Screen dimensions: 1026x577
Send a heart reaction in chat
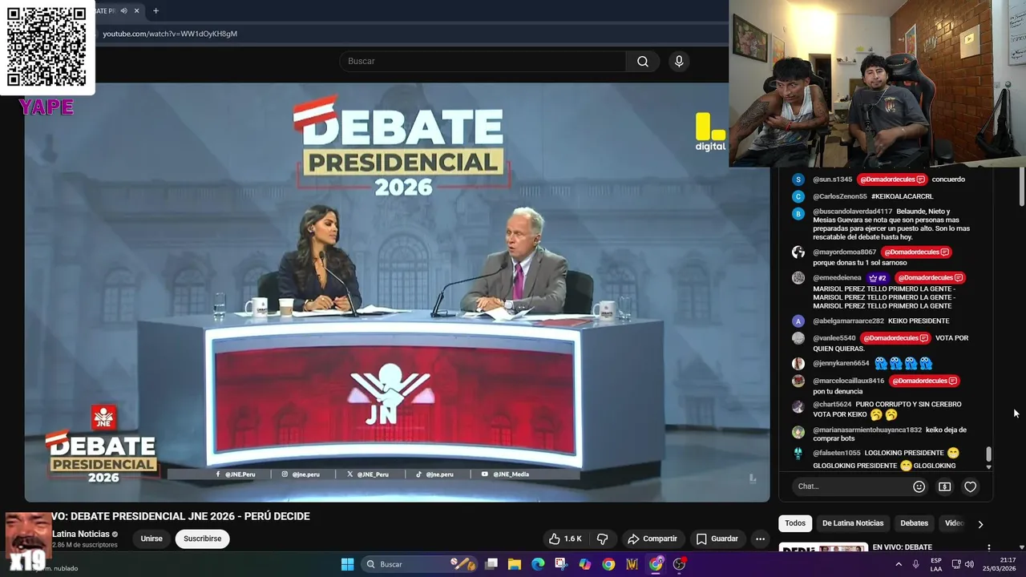tap(970, 486)
